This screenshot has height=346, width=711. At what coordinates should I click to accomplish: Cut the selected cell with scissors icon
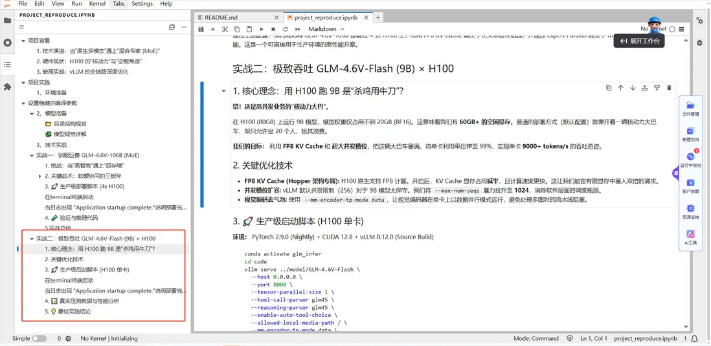[x=225, y=29]
